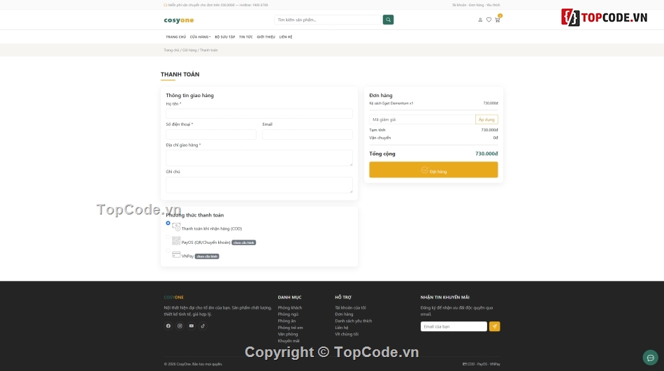Open LIÊN HỆ menu item
664x371 pixels.
coord(286,37)
